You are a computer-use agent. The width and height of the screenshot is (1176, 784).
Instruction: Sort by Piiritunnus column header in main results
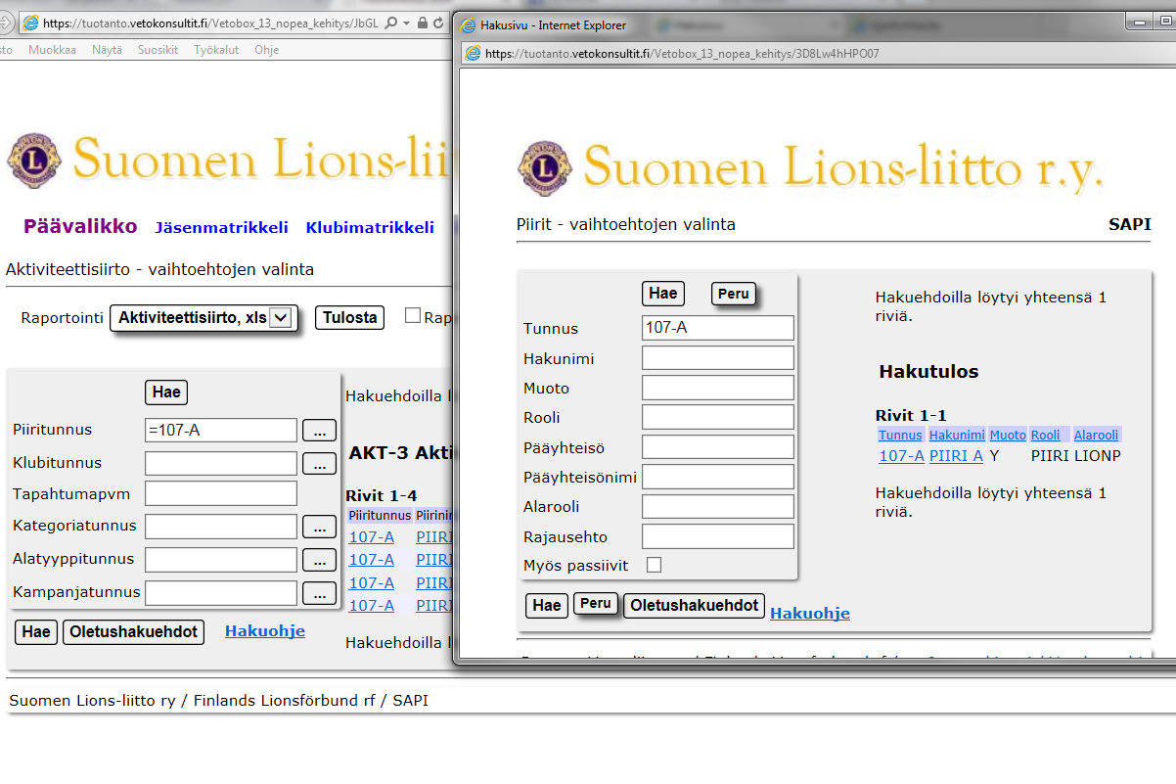[x=380, y=515]
